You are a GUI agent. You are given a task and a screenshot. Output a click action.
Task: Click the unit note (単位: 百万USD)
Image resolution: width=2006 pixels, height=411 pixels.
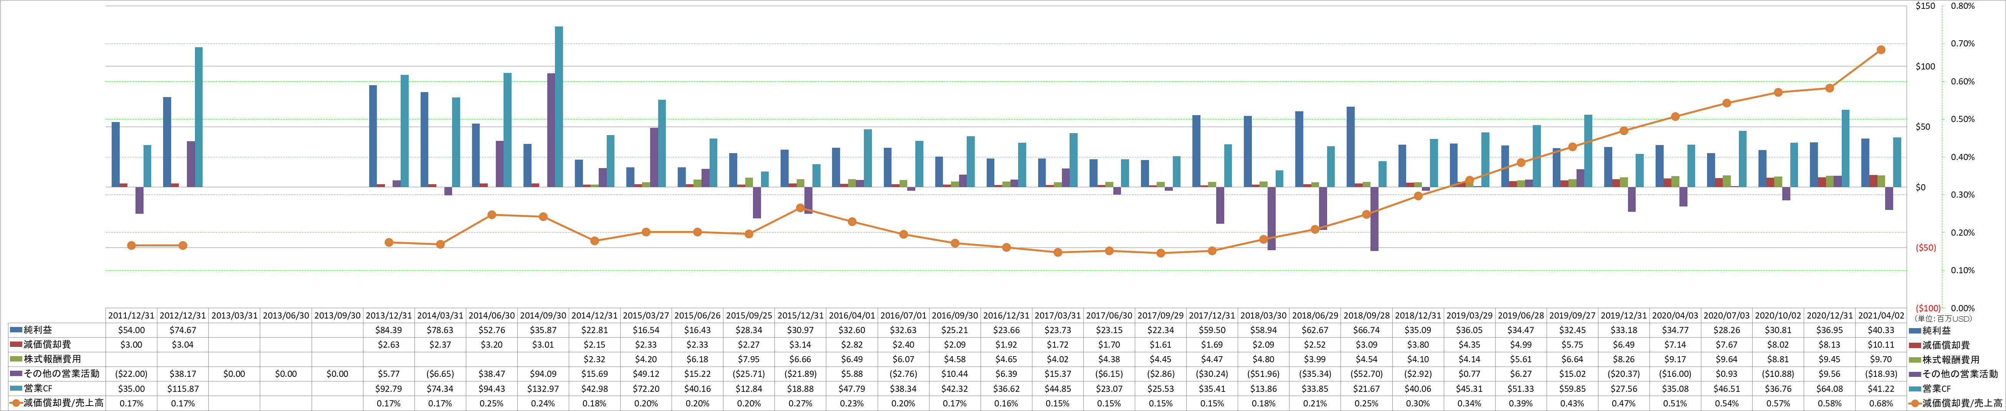1942,319
